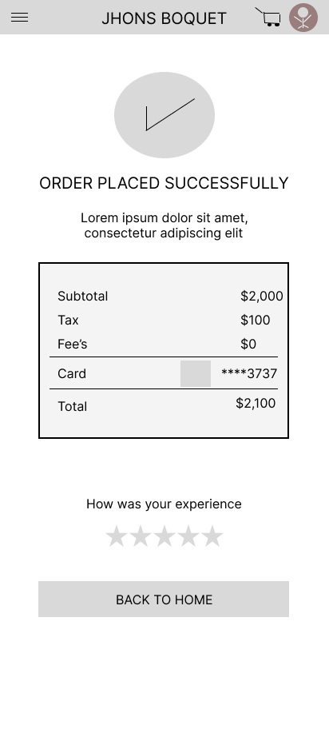Click the How was your experience text
329x733 pixels.
[164, 504]
